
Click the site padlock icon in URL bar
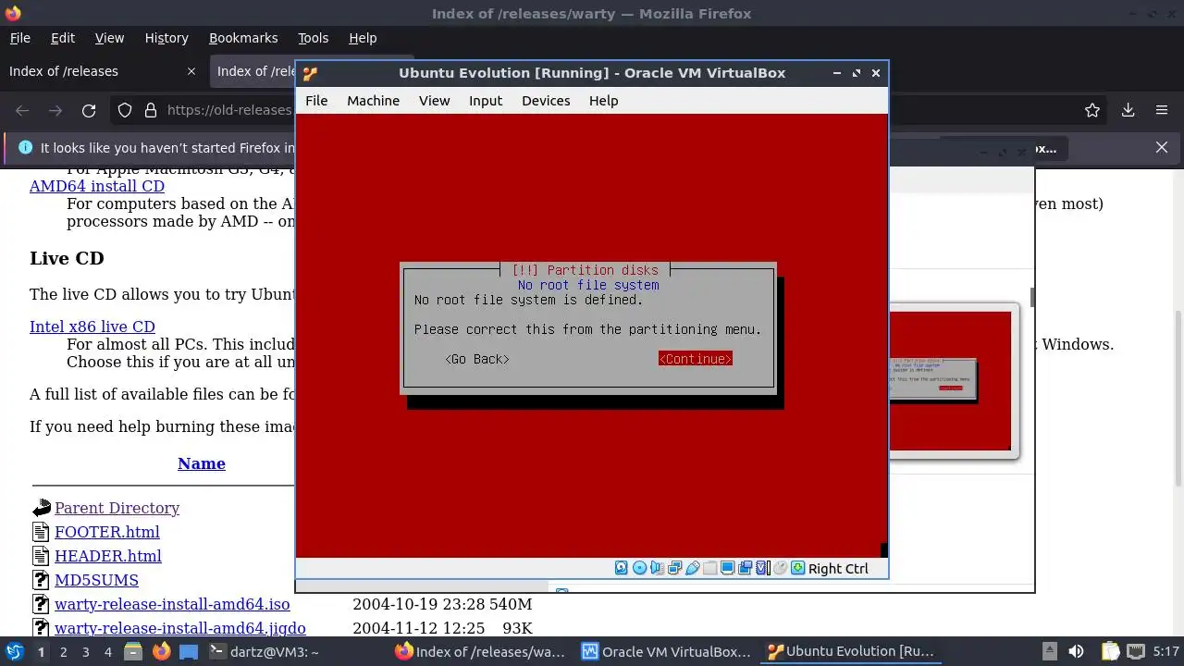point(151,110)
